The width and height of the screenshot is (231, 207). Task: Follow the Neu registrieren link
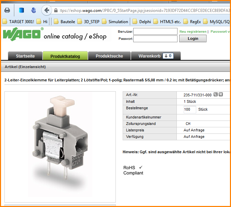pyautogui.click(x=193, y=32)
